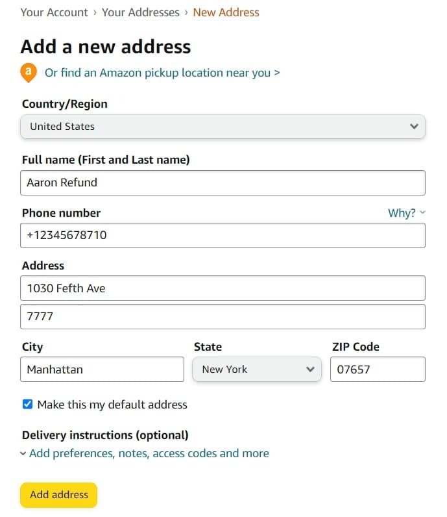Screen dimensions: 447x517
Task: Click the street address field '1030 Fefth Ave'
Action: pos(223,288)
